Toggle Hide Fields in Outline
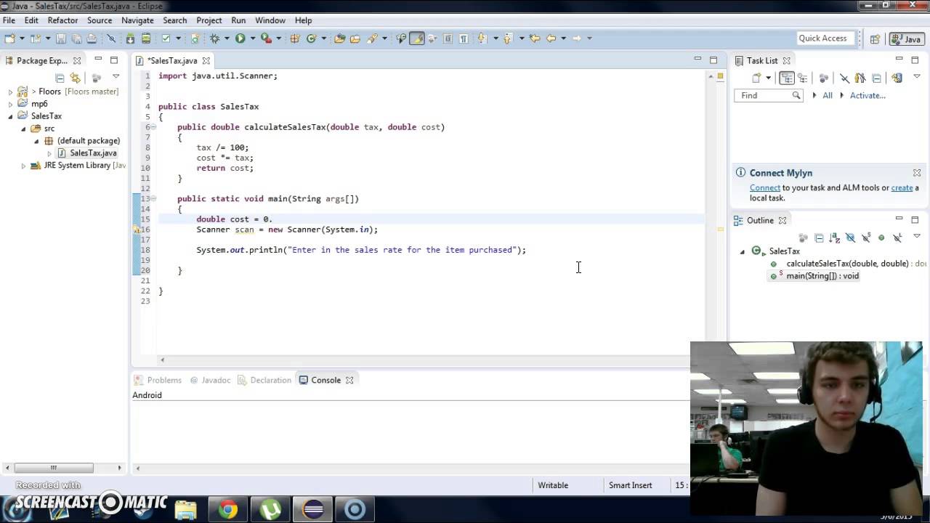This screenshot has height=523, width=930. pyautogui.click(x=850, y=238)
